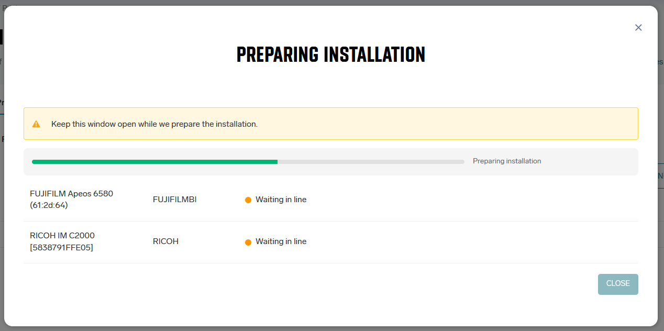
Task: Click the 'Preparing installation' progress label
Action: coord(506,161)
